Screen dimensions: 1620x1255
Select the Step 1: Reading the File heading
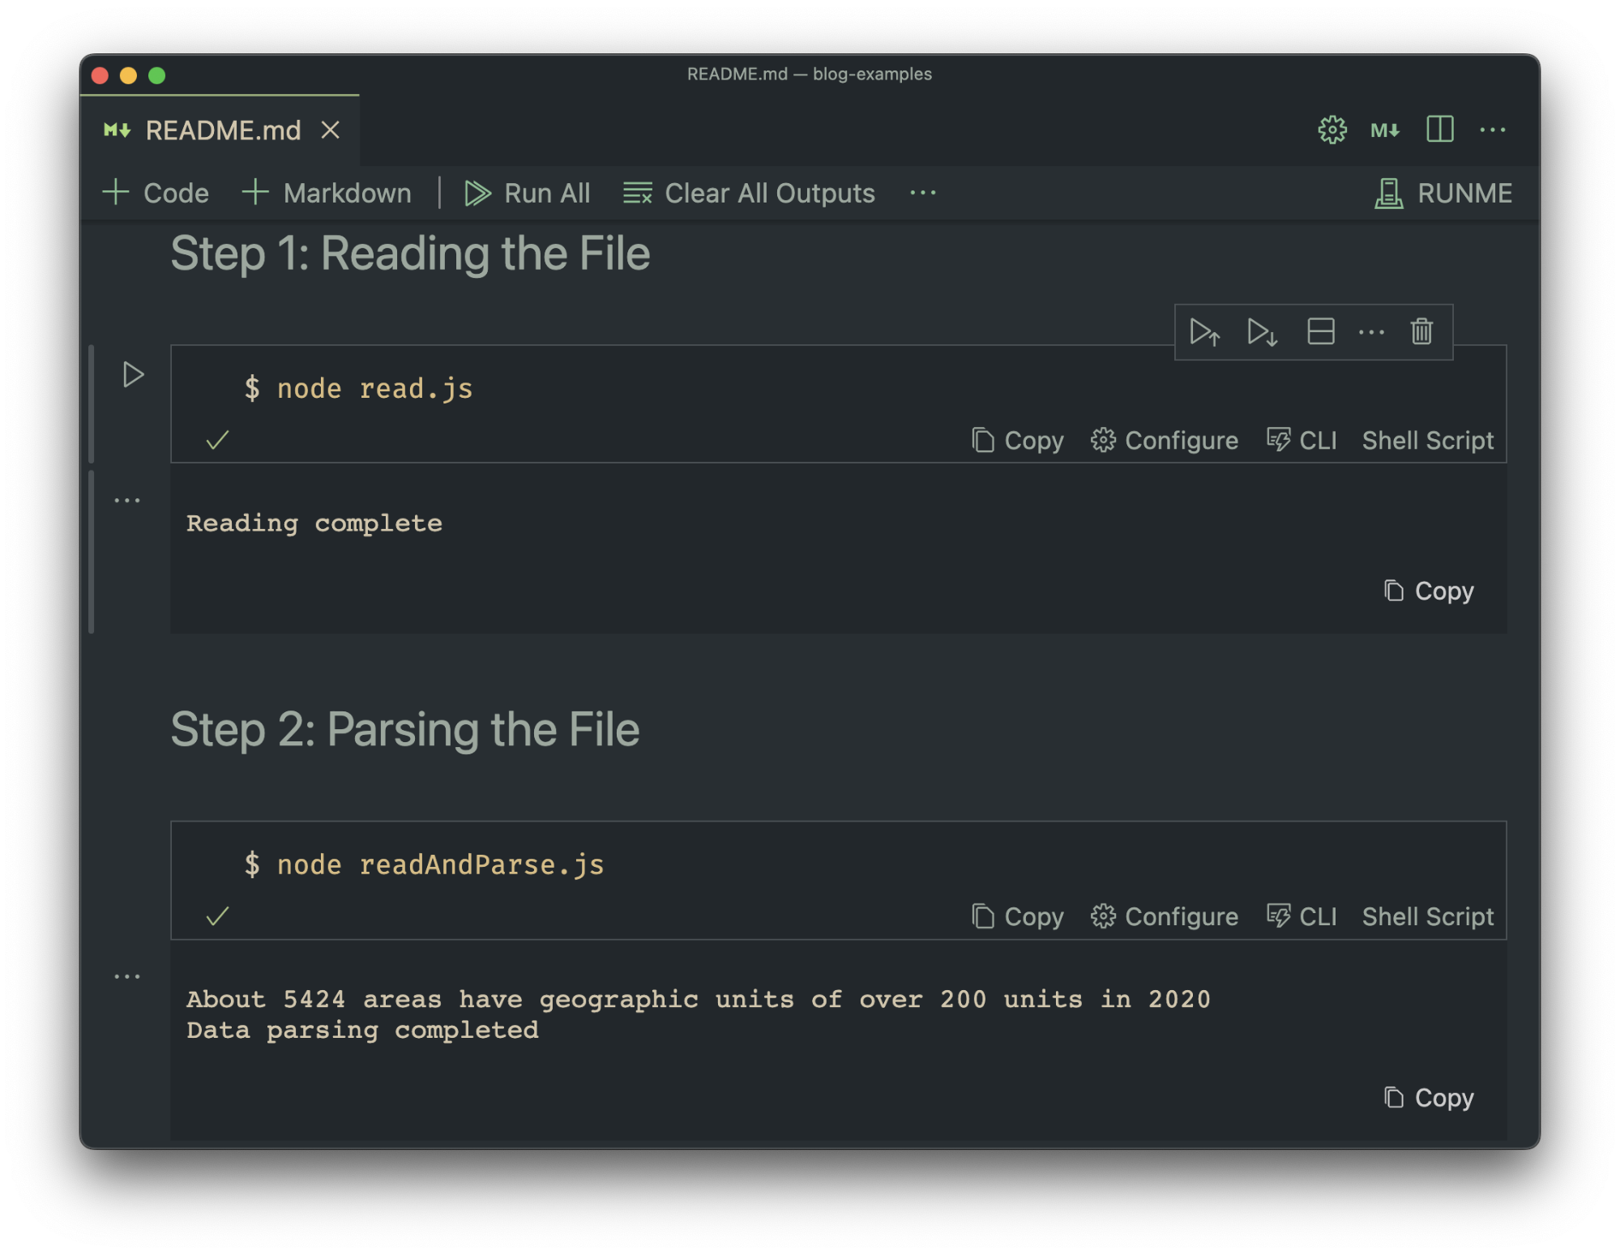(410, 253)
